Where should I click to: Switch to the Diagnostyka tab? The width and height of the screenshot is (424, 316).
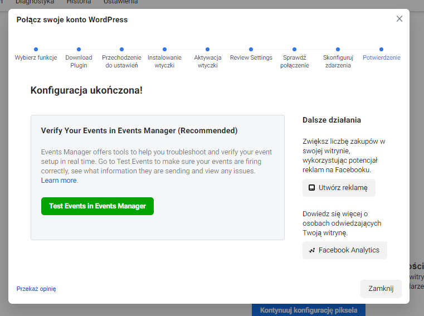(35, 2)
